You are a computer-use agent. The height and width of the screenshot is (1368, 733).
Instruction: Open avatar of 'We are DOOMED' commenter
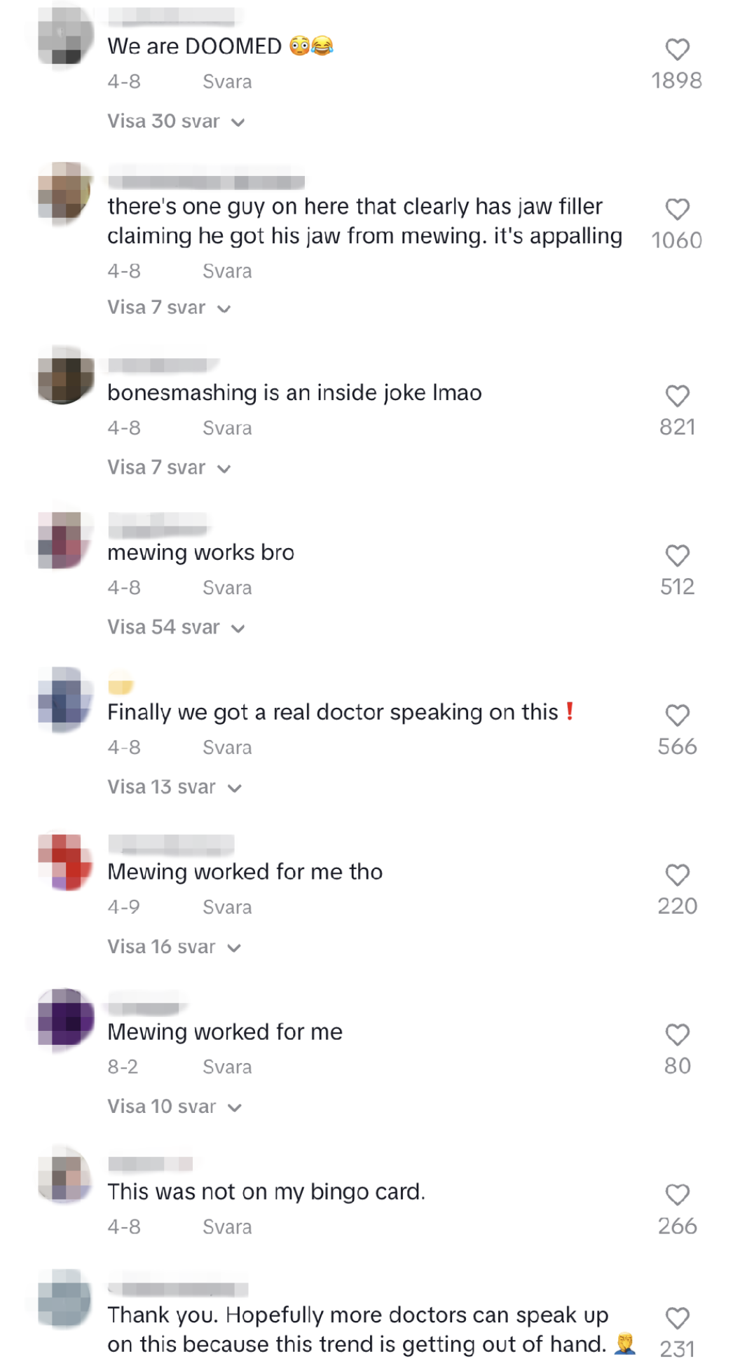tap(65, 34)
